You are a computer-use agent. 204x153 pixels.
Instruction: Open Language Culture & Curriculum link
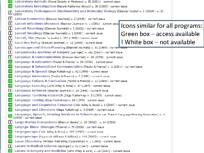(41, 81)
